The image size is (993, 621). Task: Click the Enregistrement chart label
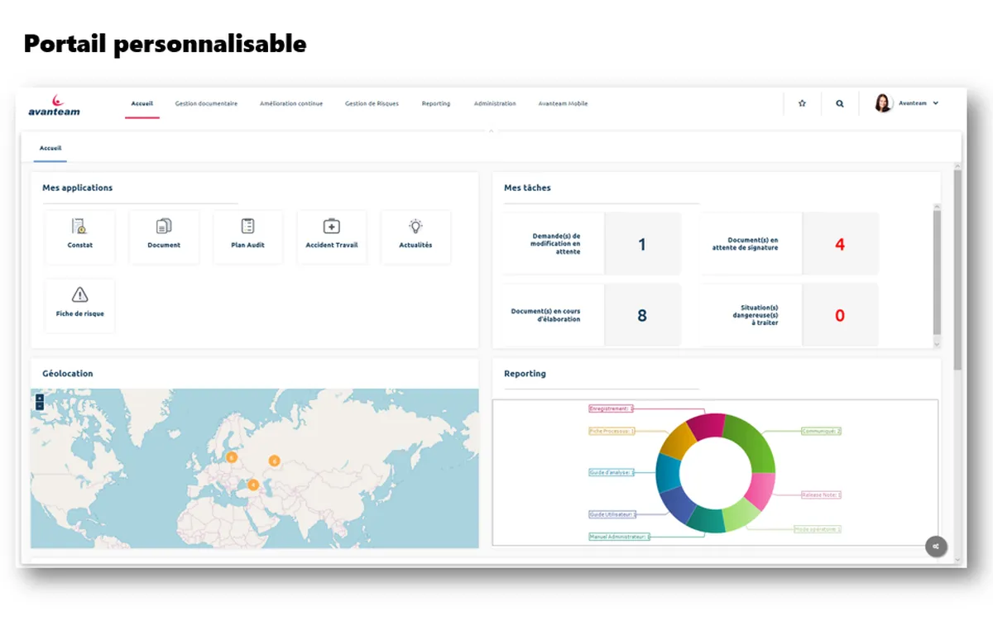coord(611,408)
